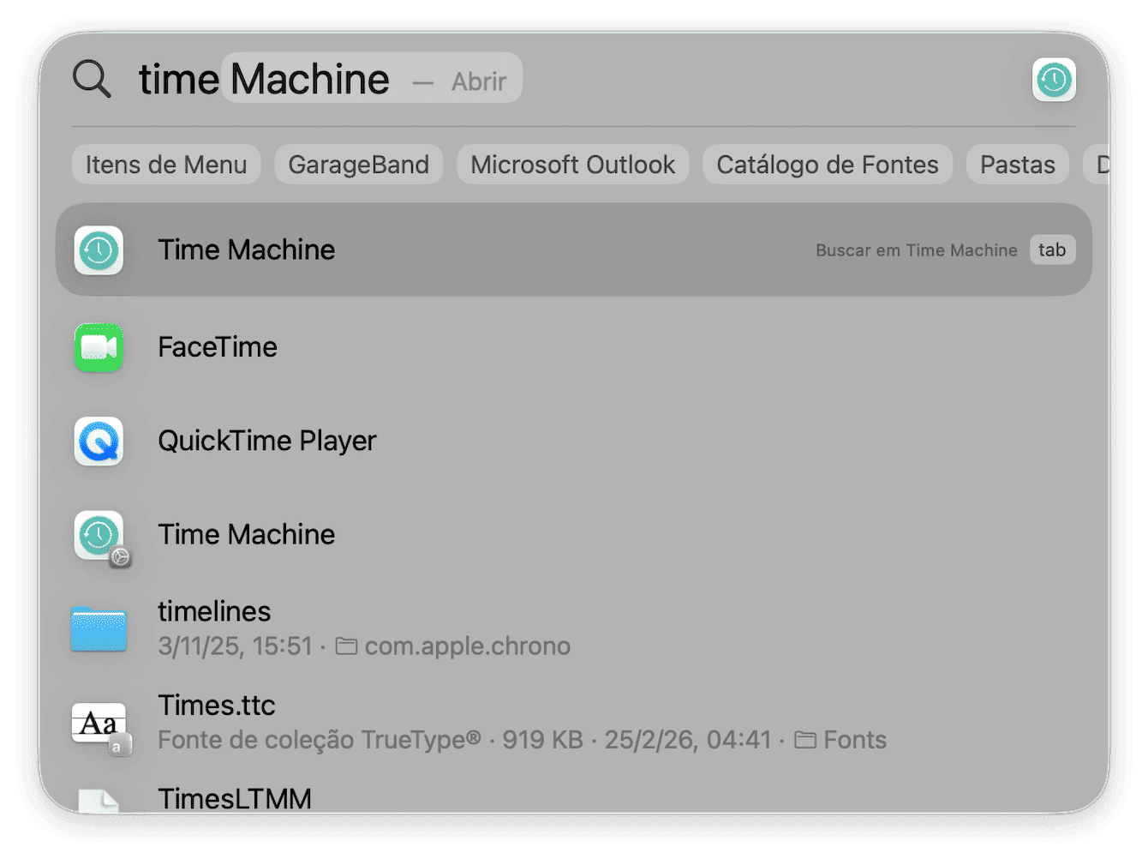1148x859 pixels.
Task: Open the timelines folder result
Action: (574, 628)
